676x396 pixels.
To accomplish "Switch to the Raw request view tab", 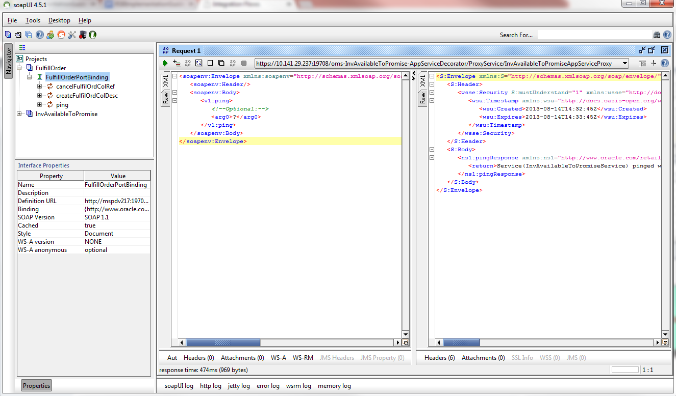I will 166,98.
